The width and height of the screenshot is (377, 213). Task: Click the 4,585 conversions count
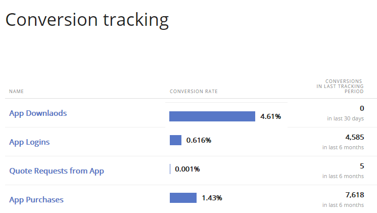pyautogui.click(x=354, y=137)
